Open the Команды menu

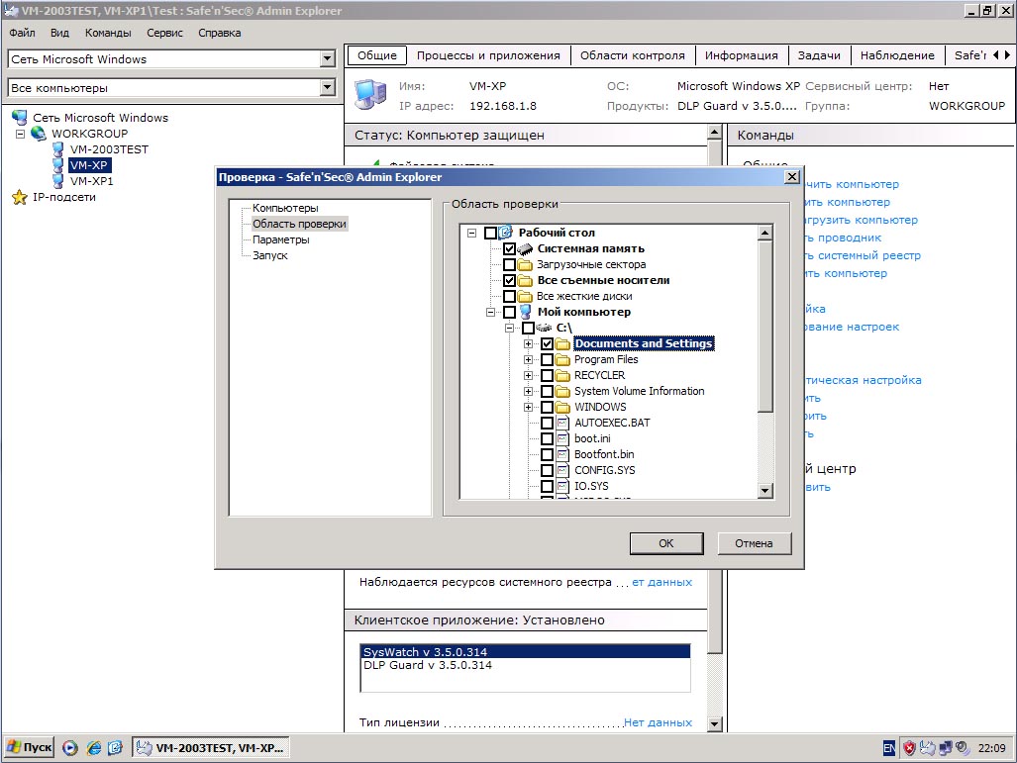point(108,33)
